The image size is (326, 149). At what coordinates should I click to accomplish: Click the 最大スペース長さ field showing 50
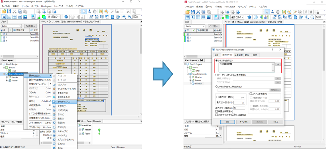click(239, 107)
